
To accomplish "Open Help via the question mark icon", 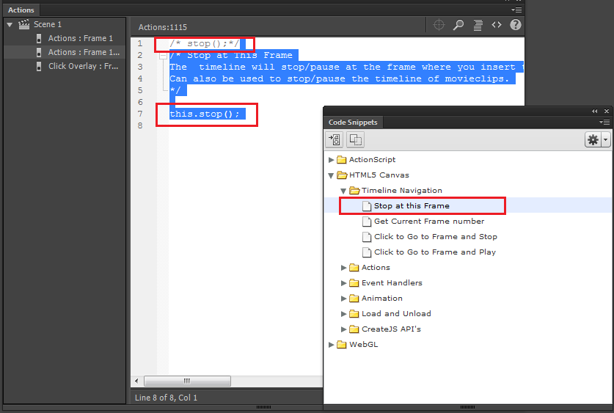I will click(516, 25).
